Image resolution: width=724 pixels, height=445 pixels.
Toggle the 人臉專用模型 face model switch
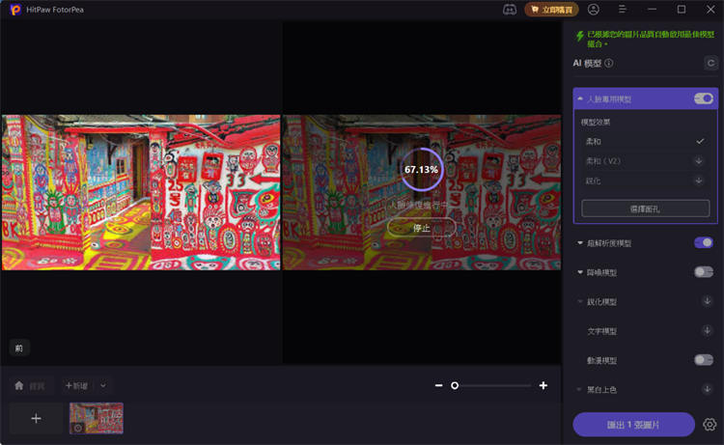[703, 98]
